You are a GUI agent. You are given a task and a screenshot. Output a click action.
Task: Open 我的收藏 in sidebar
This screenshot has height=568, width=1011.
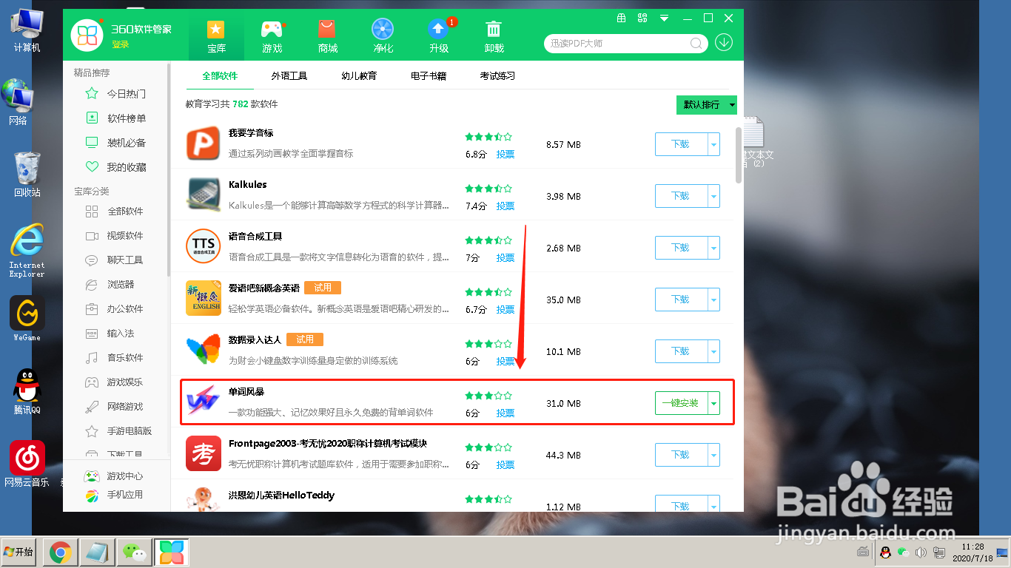coord(116,167)
